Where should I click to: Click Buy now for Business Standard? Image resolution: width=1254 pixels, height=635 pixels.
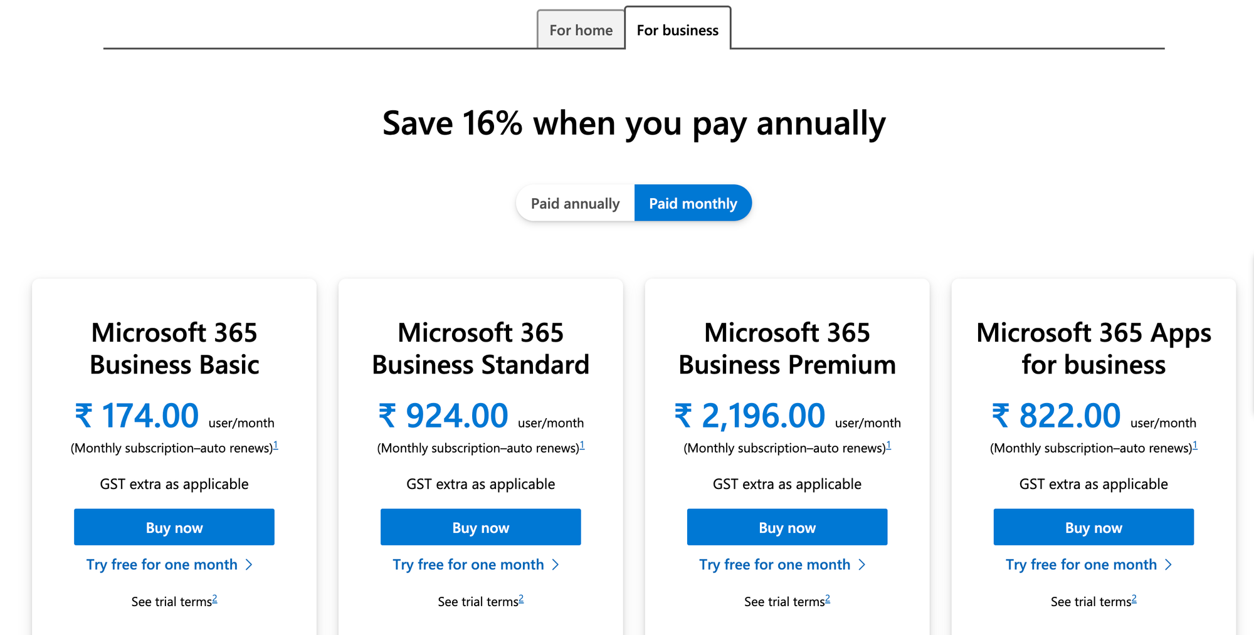(x=480, y=527)
